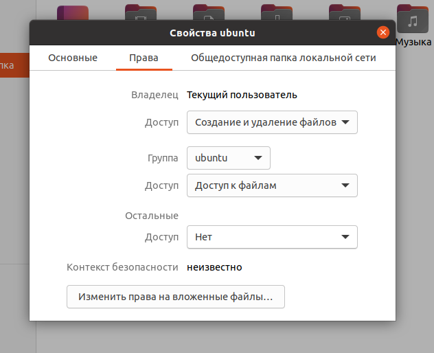The height and width of the screenshot is (353, 434).
Task: Select the Documents folder behind the dialog
Action: tap(209, 12)
